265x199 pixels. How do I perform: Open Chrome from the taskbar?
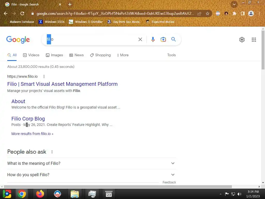pyautogui.click(x=22, y=194)
